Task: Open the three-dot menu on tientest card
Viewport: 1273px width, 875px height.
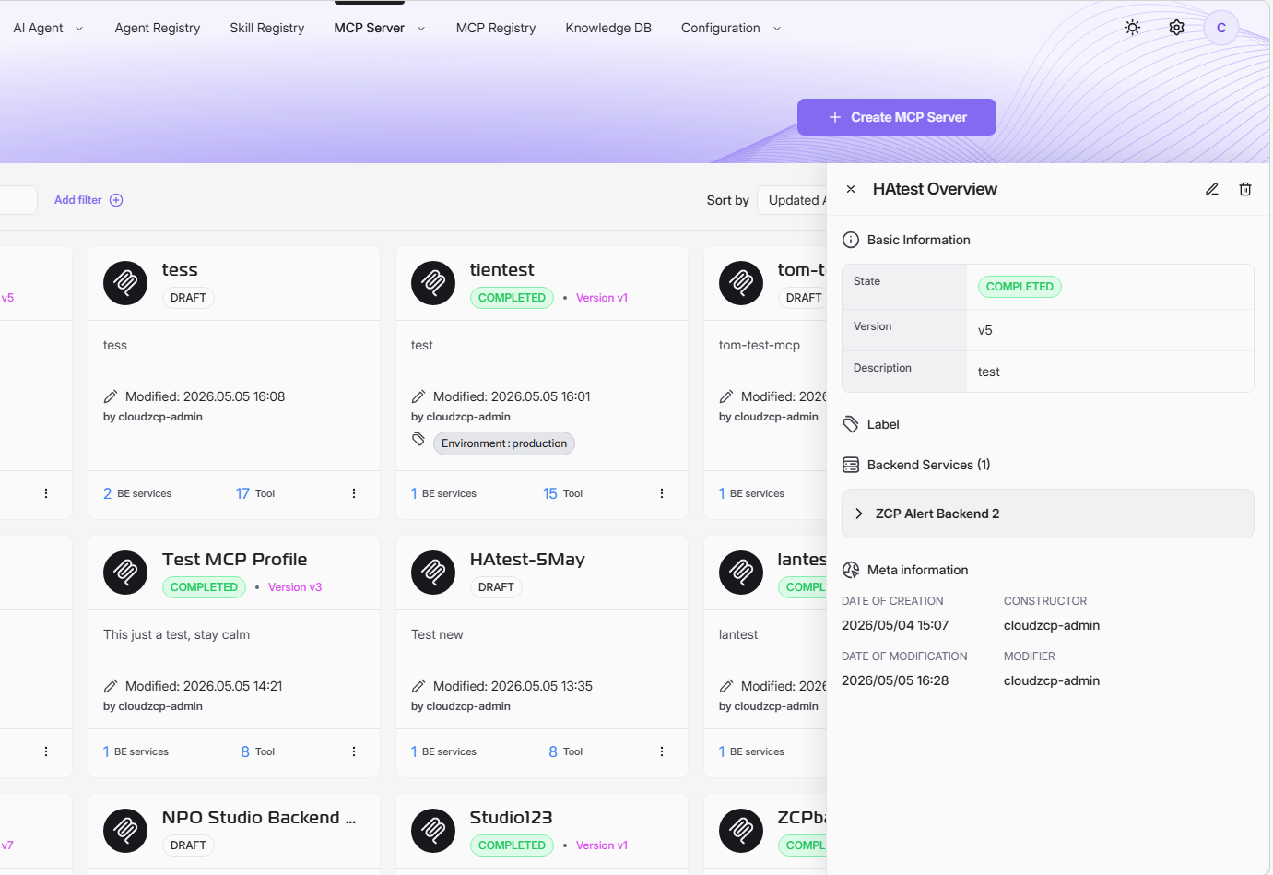Action: tap(662, 493)
